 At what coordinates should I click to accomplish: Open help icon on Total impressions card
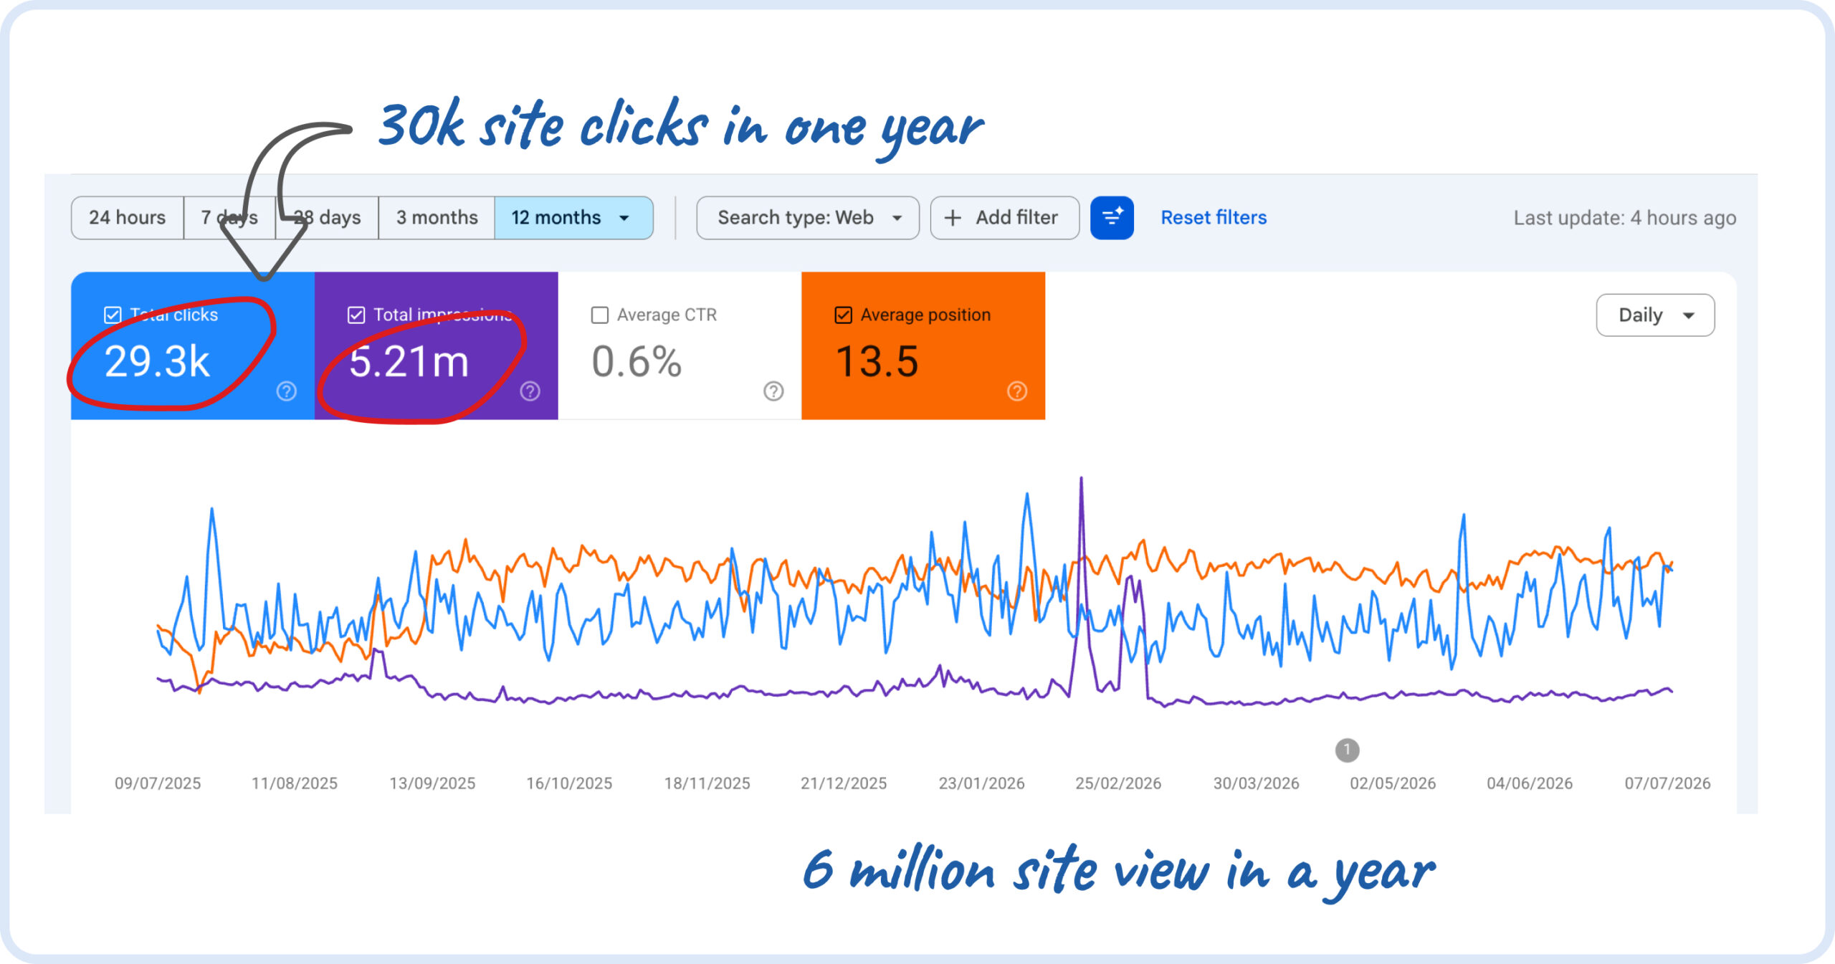(530, 391)
